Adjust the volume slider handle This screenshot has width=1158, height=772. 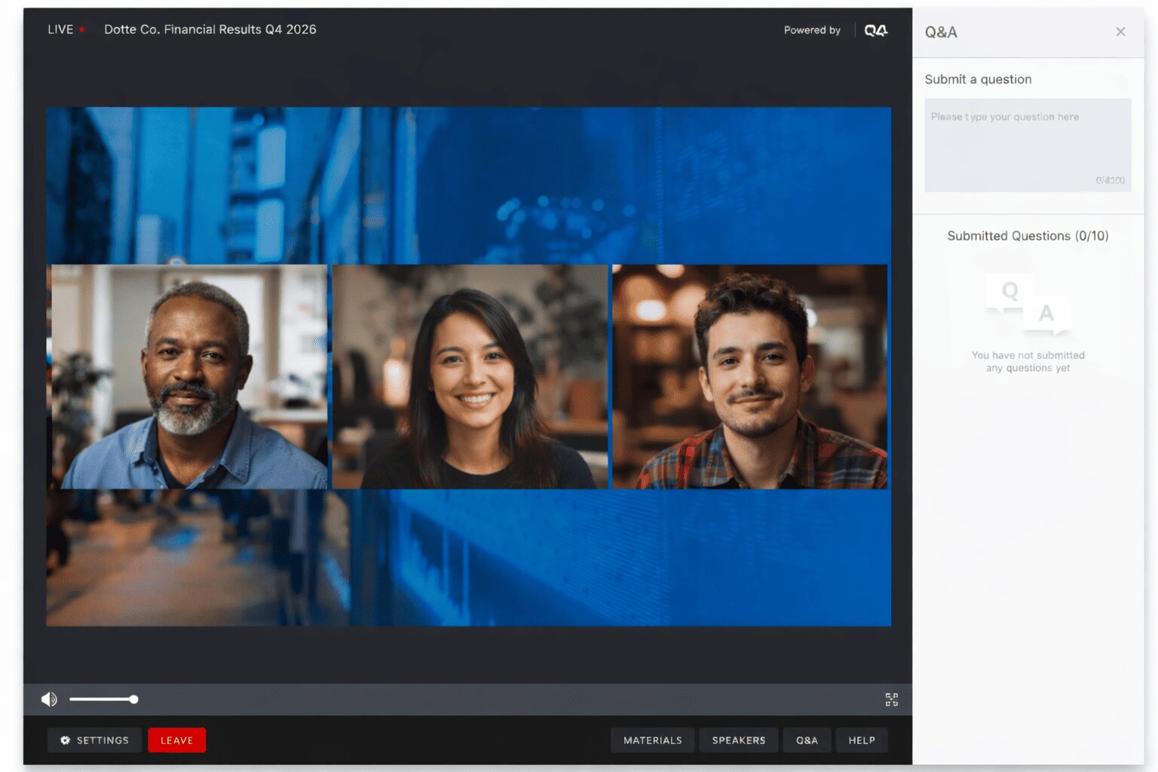134,699
